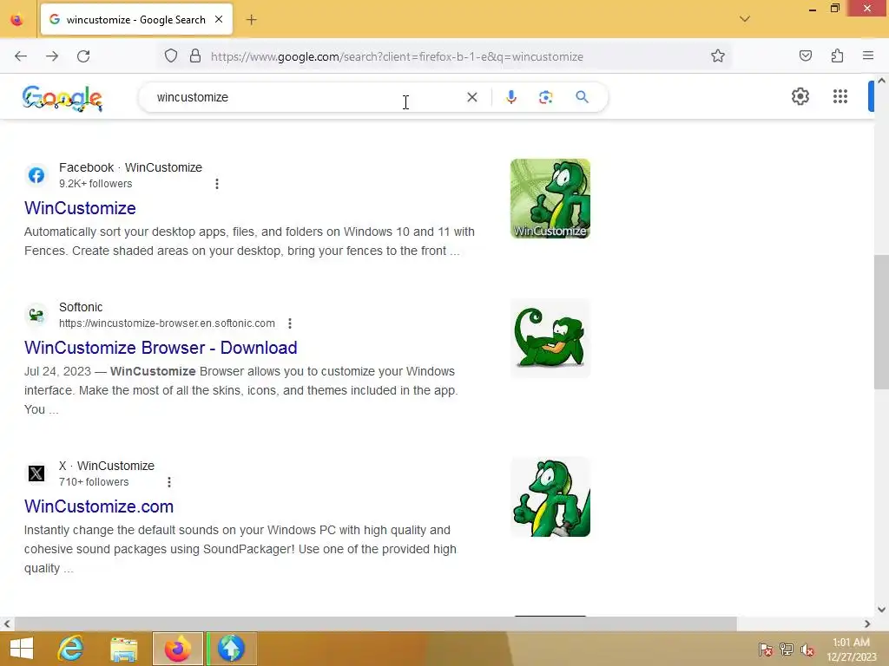Click the Softonic favicon icon
889x666 pixels.
click(x=36, y=315)
